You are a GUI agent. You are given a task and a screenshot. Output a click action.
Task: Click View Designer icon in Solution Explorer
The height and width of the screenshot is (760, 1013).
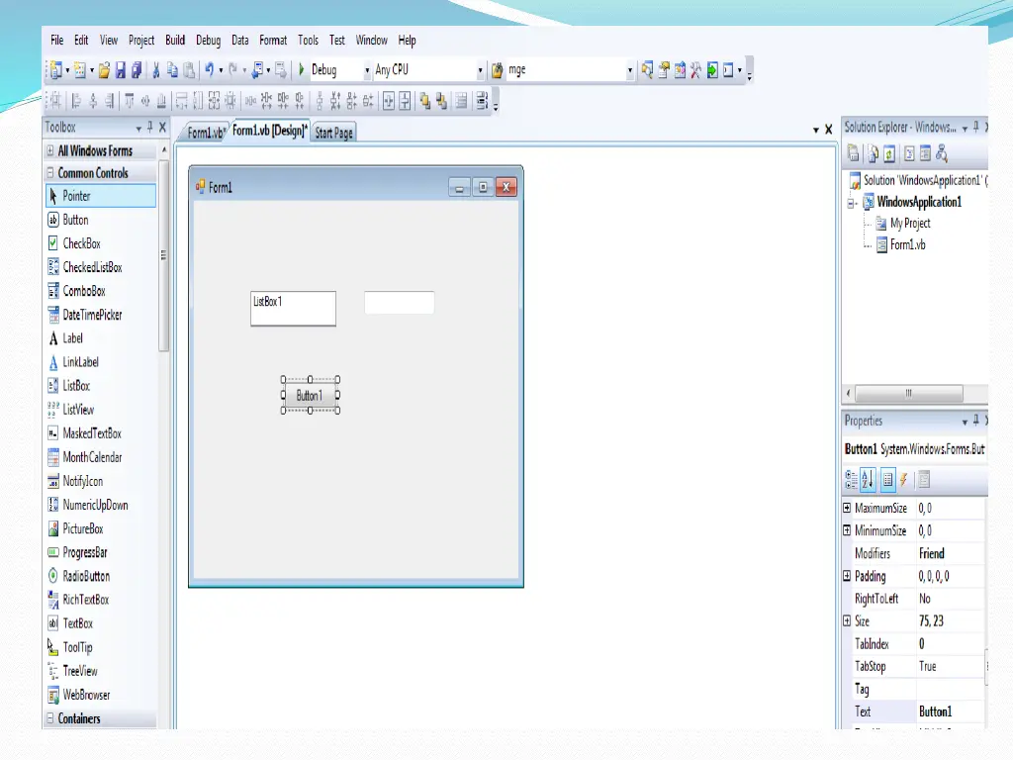click(925, 153)
